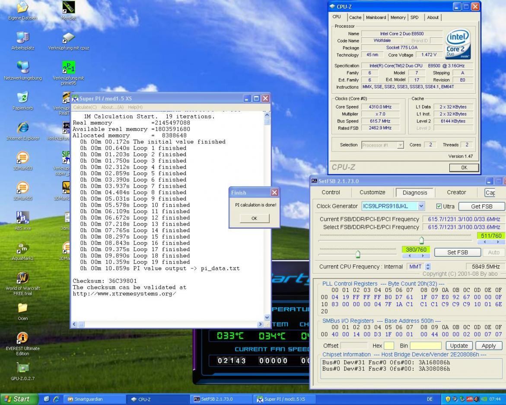Toggle the Ultra checkbox in SetFSB
The width and height of the screenshot is (506, 405).
tap(439, 206)
